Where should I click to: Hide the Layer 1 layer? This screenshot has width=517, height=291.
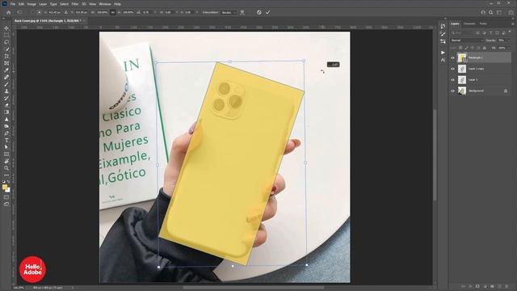pos(452,80)
